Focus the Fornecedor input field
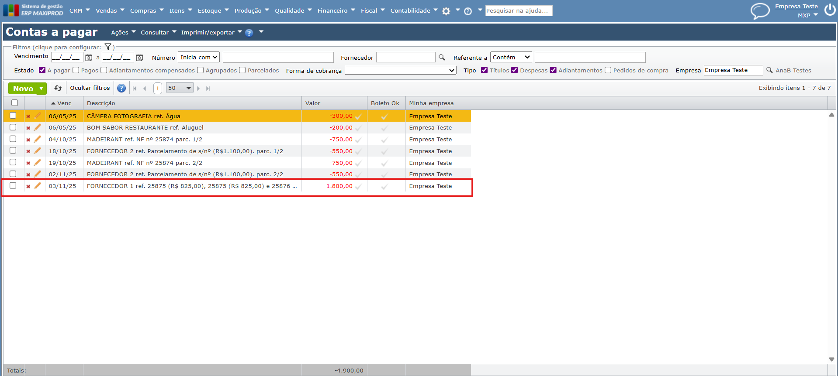The image size is (838, 376). [x=405, y=57]
